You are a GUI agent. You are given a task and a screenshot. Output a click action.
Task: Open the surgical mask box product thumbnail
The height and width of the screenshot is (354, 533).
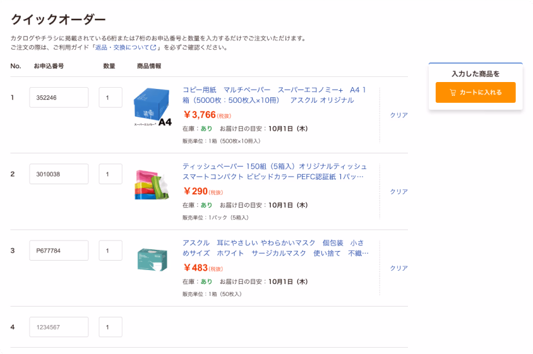(x=152, y=259)
